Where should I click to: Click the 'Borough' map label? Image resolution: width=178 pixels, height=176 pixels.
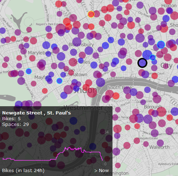pyautogui.click(x=153, y=107)
